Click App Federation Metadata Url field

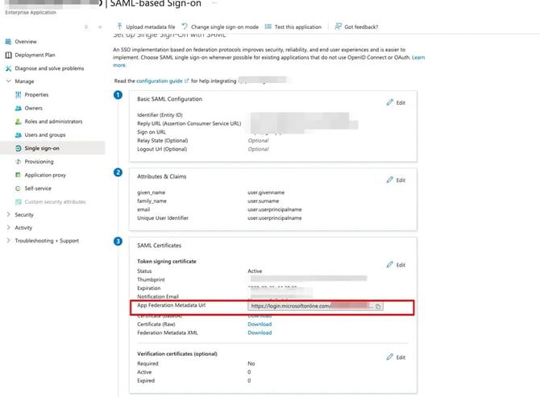coord(315,306)
